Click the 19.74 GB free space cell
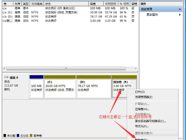 (x=111, y=12)
